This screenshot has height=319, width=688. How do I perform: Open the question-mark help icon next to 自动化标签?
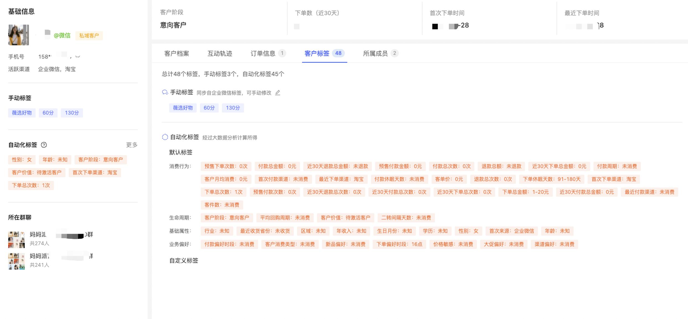coord(44,145)
